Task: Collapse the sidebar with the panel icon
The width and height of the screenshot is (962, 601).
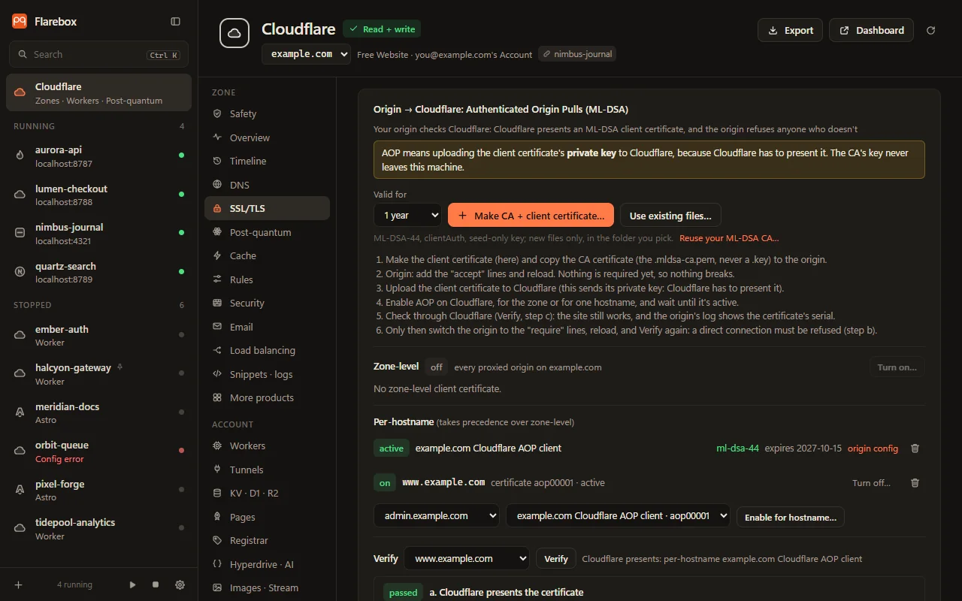Action: tap(176, 22)
